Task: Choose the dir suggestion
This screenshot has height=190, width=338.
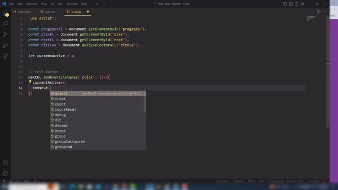Action: (x=98, y=120)
